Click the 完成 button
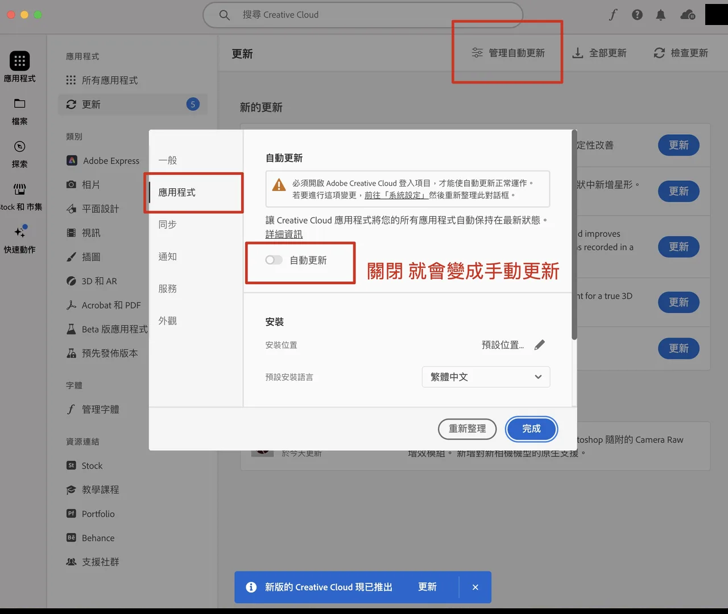The width and height of the screenshot is (728, 614). pyautogui.click(x=531, y=429)
